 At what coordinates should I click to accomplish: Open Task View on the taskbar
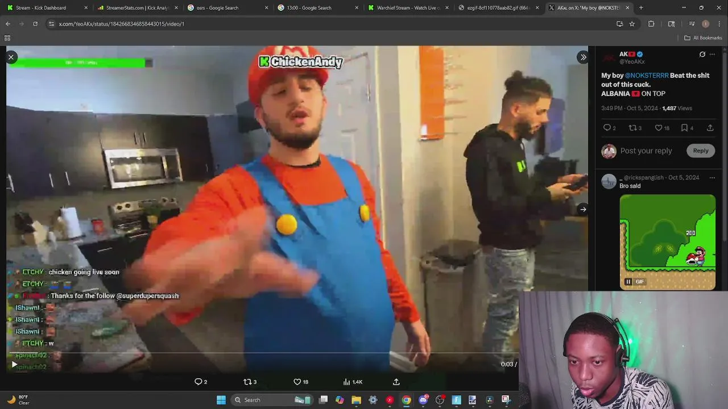pyautogui.click(x=323, y=400)
